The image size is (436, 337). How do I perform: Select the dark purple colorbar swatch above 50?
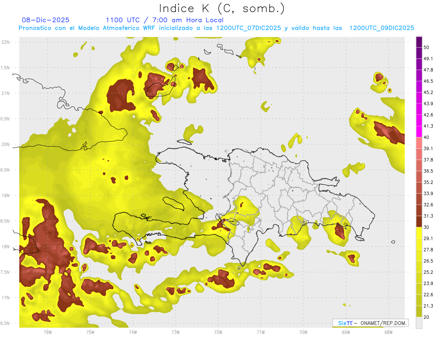coord(419,42)
